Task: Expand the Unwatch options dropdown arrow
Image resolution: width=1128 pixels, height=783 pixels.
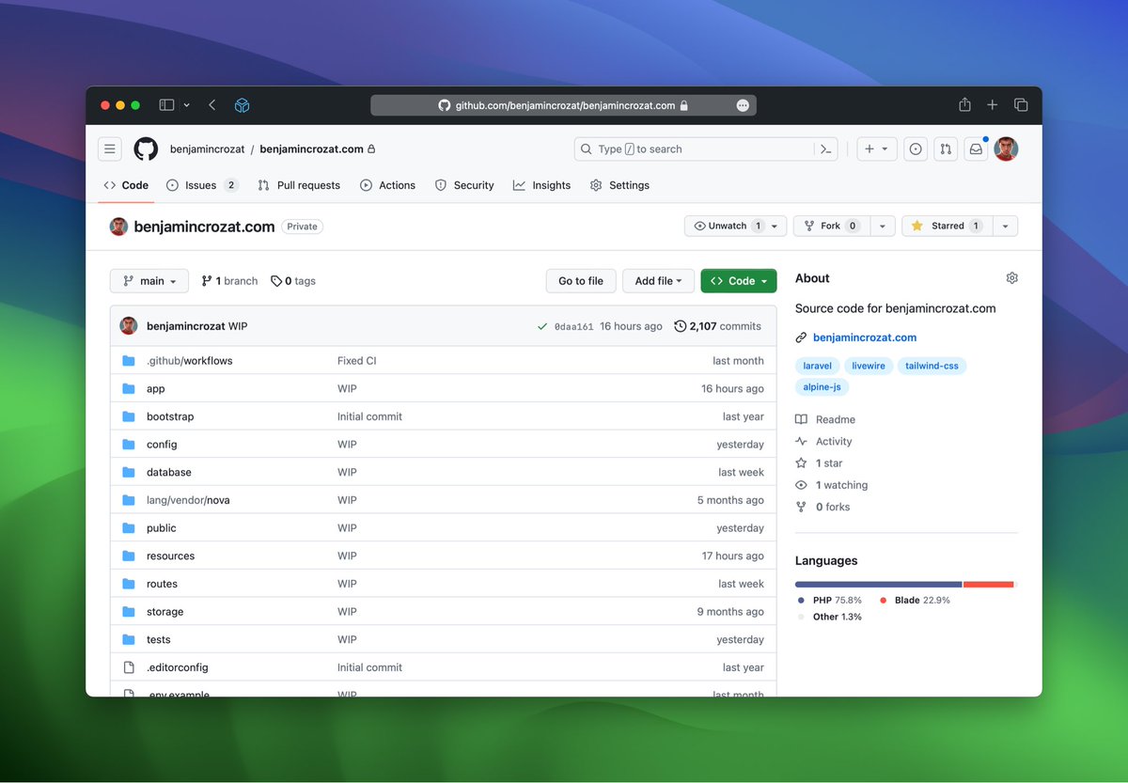Action: (x=775, y=226)
